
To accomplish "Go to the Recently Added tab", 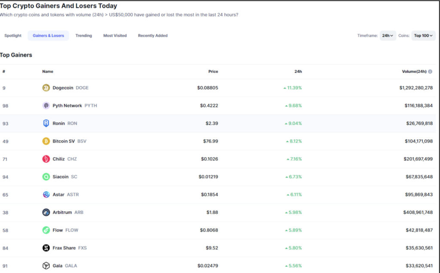I will pos(153,36).
